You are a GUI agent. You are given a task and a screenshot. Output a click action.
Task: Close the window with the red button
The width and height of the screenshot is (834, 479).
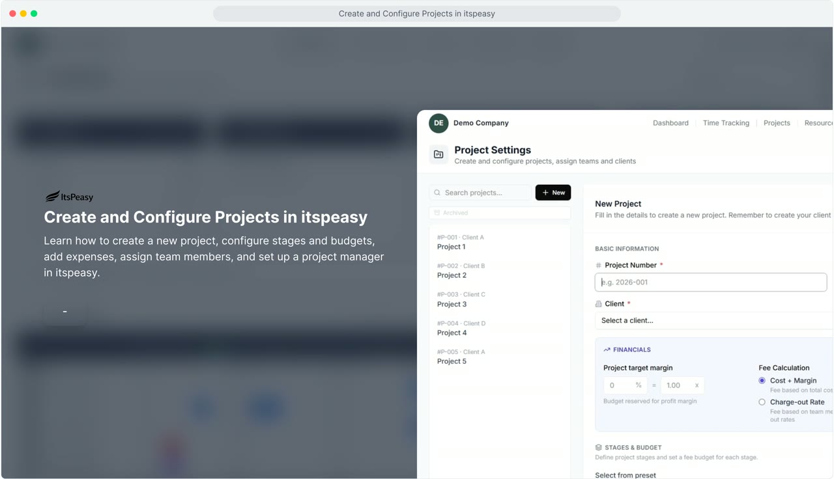(x=12, y=14)
